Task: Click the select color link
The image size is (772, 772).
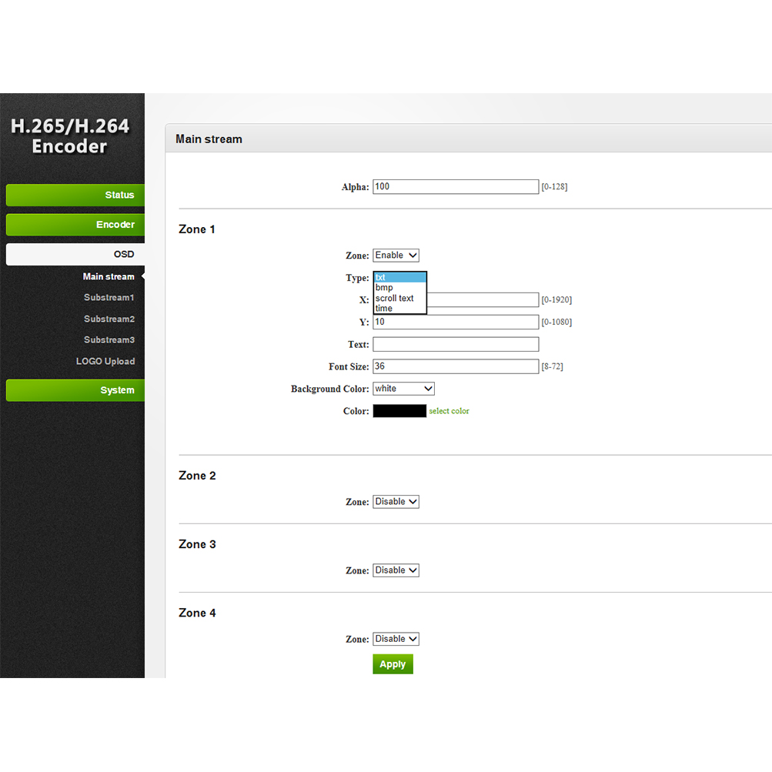Action: (449, 410)
